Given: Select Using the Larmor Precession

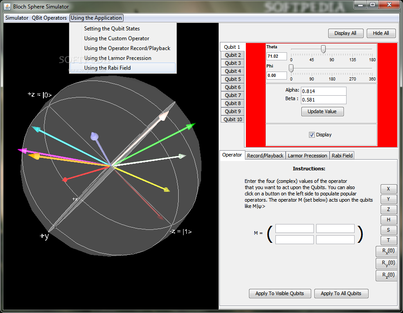Looking at the screenshot, I should [x=123, y=58].
